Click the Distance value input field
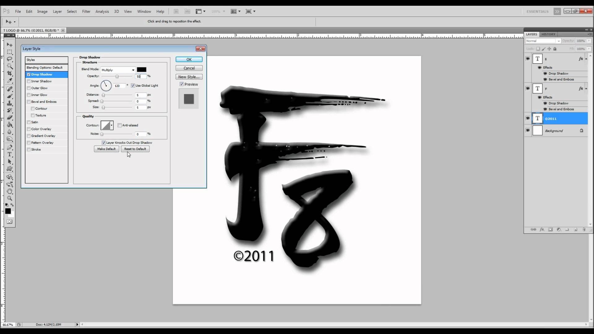This screenshot has width=594, height=334. click(x=140, y=95)
